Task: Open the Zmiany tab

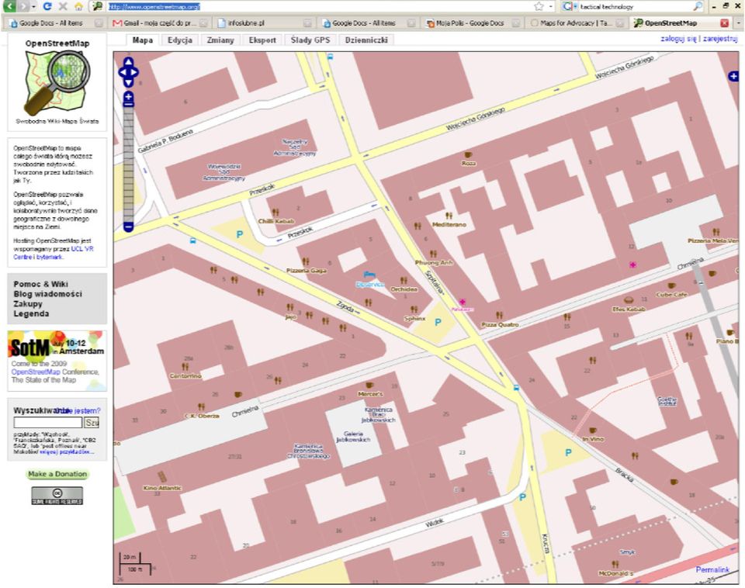Action: (x=220, y=40)
